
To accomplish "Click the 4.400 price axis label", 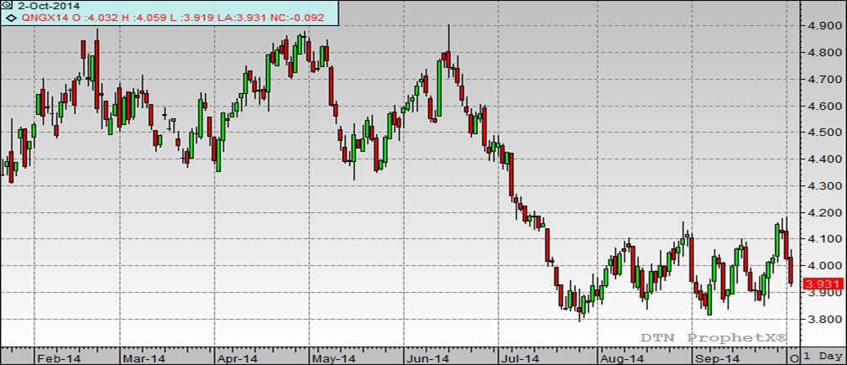I will pyautogui.click(x=823, y=159).
